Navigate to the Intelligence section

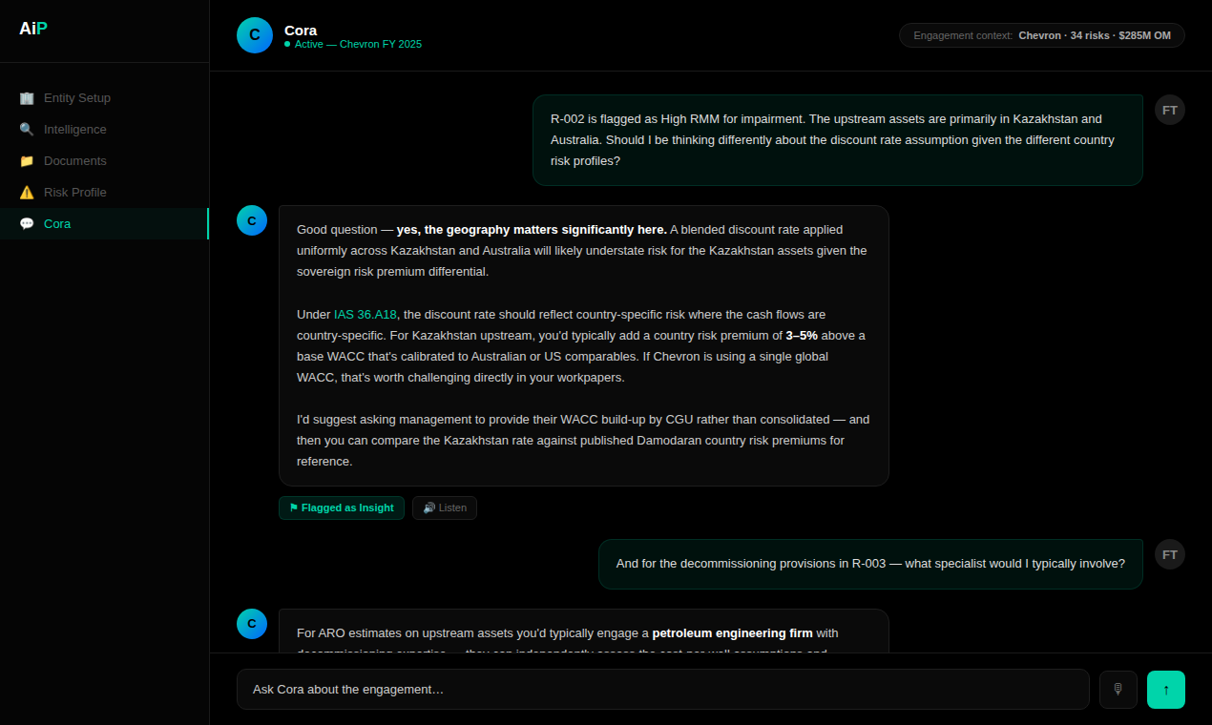pyautogui.click(x=75, y=129)
